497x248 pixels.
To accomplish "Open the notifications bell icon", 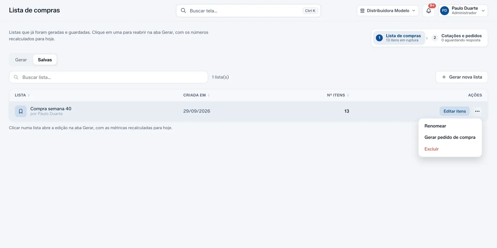I will (x=429, y=11).
